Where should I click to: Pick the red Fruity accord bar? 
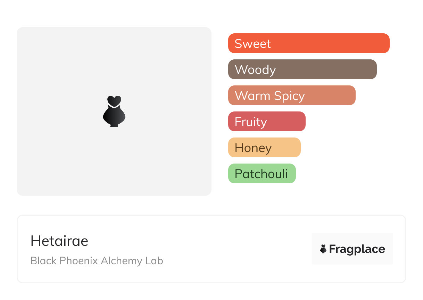click(x=267, y=122)
